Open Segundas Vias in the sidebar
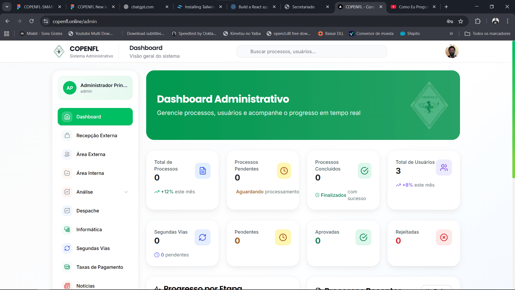This screenshot has height=290, width=515. 95,248
